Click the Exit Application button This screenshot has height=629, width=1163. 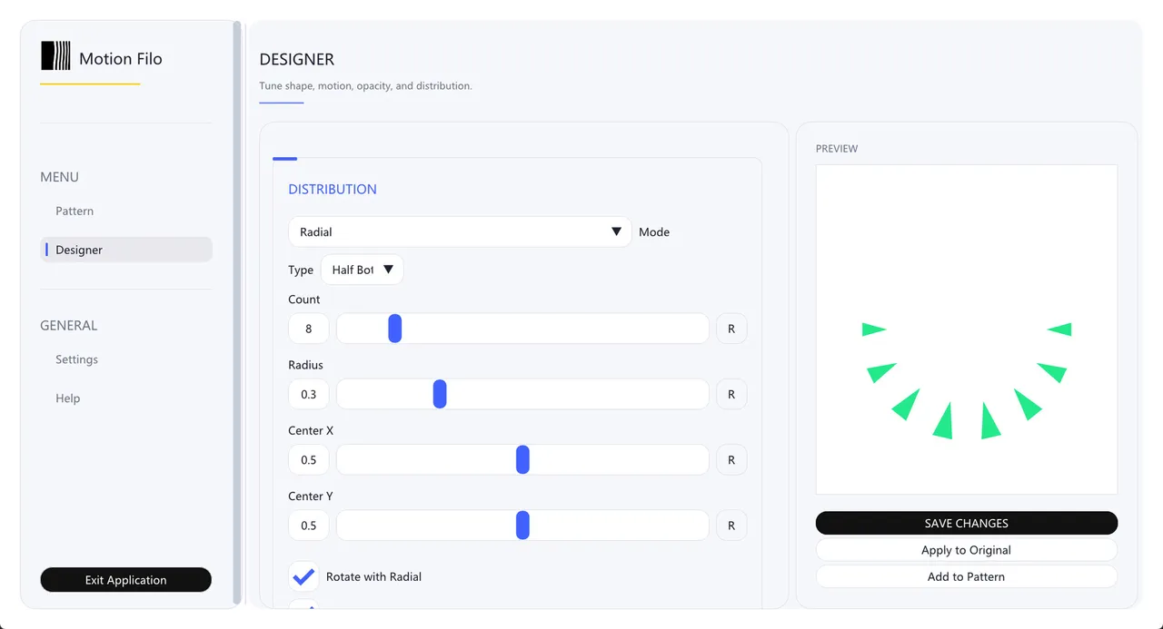click(126, 580)
